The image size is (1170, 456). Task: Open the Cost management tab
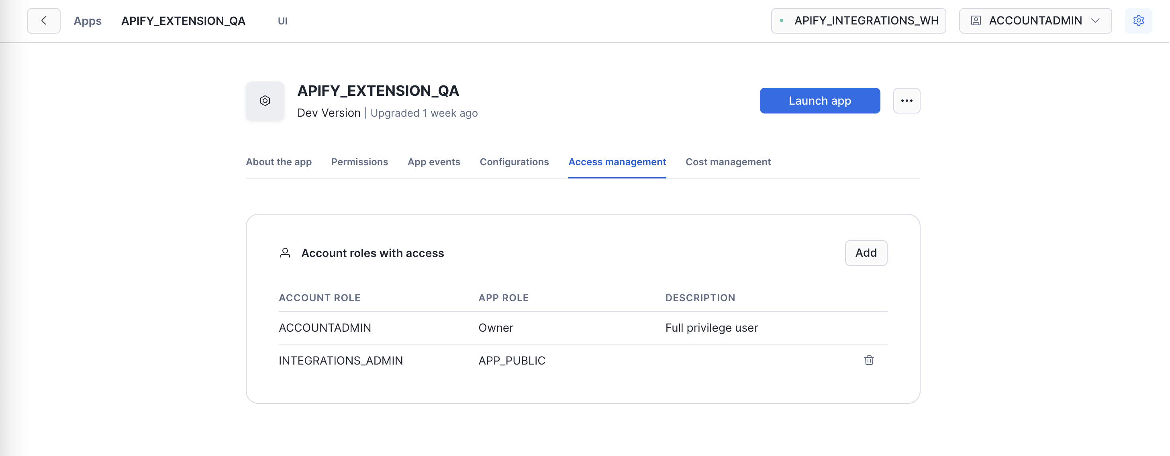coord(728,162)
